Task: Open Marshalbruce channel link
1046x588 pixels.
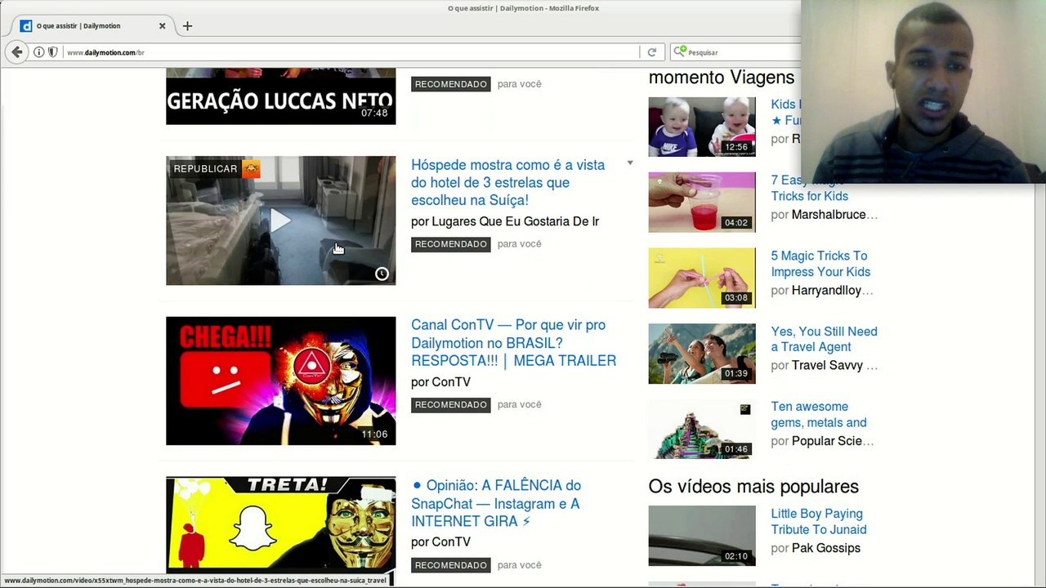Action: point(834,215)
